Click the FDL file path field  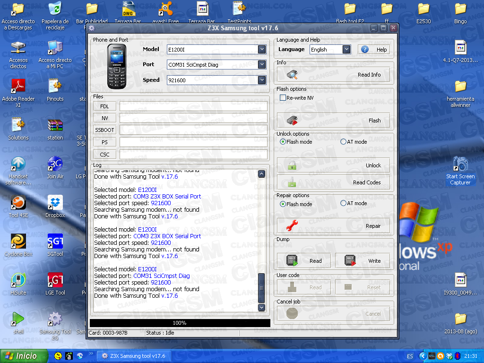(x=193, y=106)
